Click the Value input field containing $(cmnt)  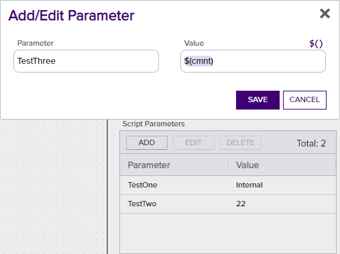point(253,61)
